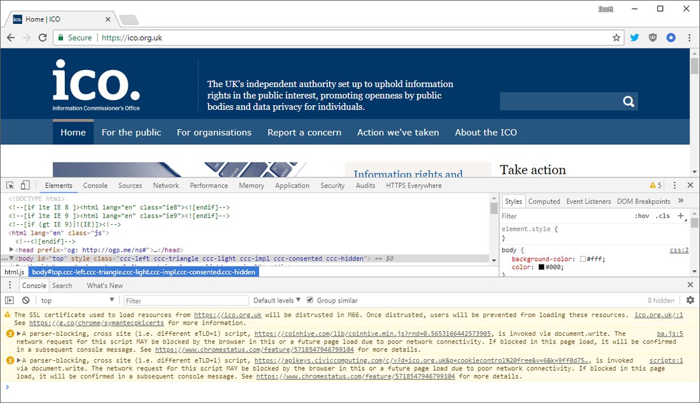This screenshot has height=403, width=700.
Task: Reload the page with the refresh icon
Action: coord(43,37)
